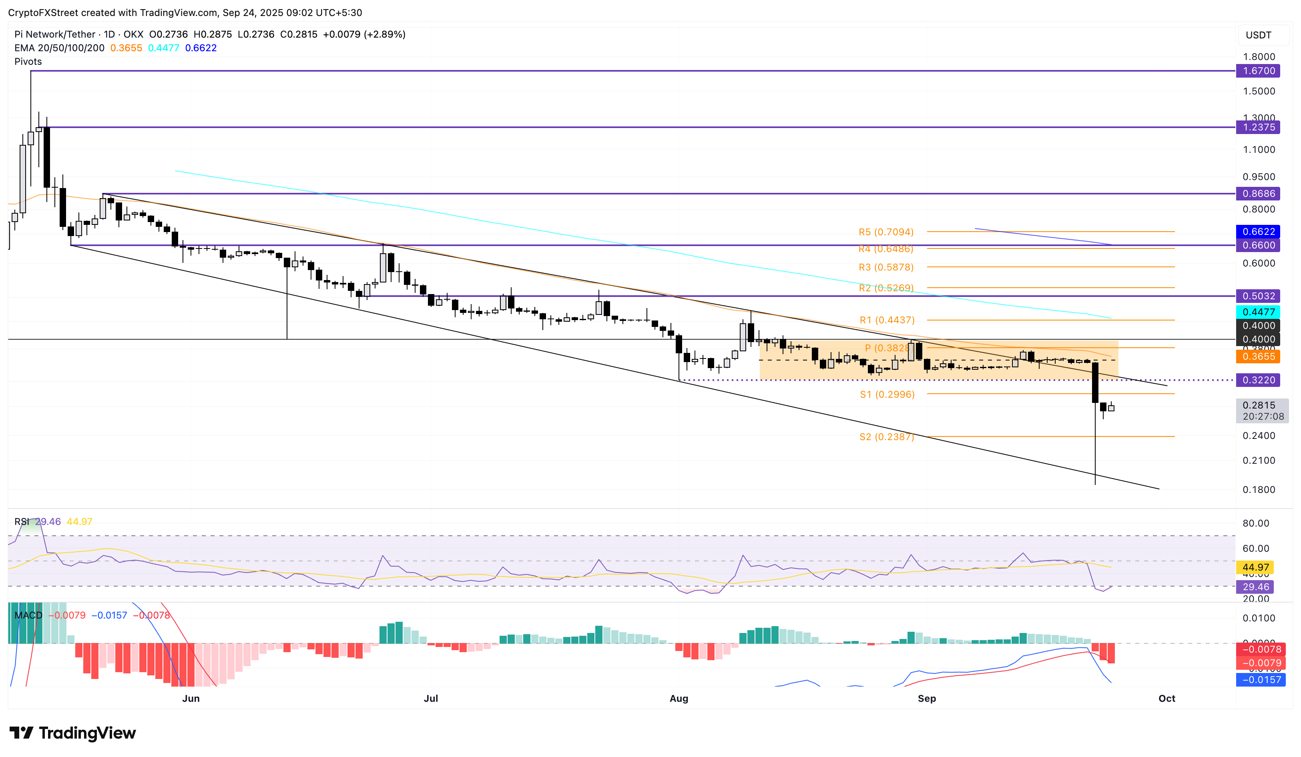Click the 0.3220 dotted support price tag
Viewport: 1301px width, 757px height.
click(1258, 381)
